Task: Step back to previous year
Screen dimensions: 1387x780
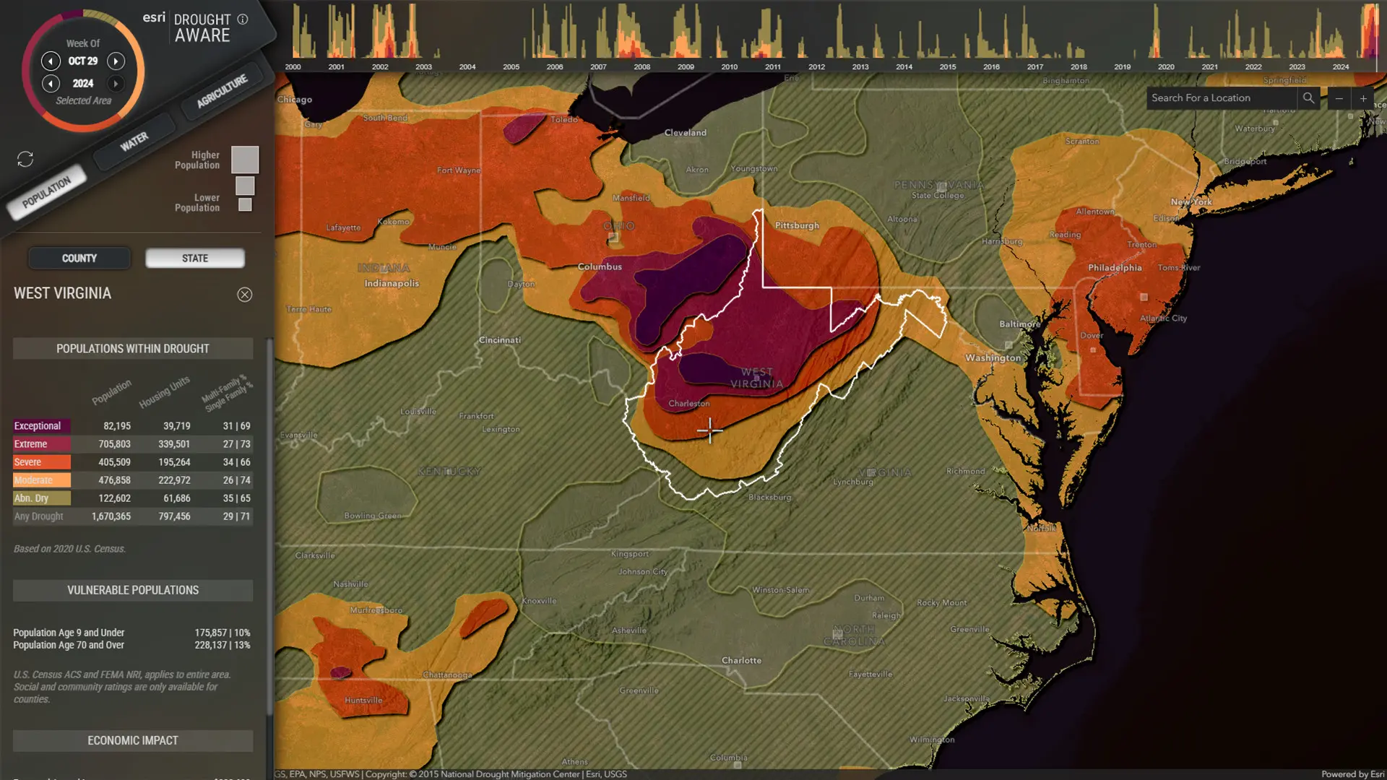Action: (51, 84)
